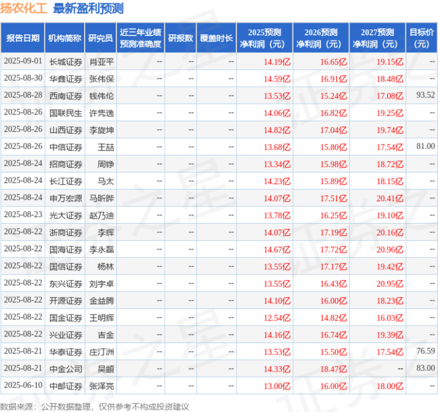The image size is (438, 412).
Task: Click 2025 forecast value 14.19亿
Action: (277, 62)
